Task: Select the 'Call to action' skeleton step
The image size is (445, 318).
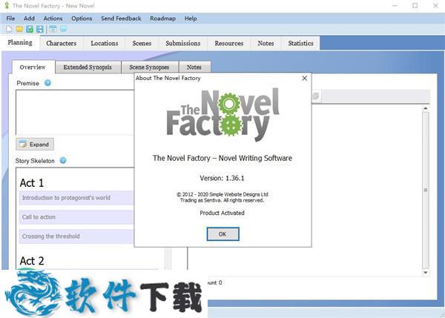Action: coord(76,217)
